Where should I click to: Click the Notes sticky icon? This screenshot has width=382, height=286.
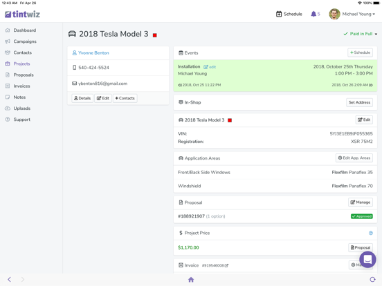click(8, 97)
